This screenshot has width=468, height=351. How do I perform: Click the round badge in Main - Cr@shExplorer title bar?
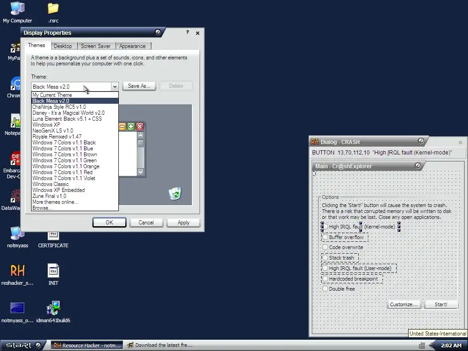point(418,165)
